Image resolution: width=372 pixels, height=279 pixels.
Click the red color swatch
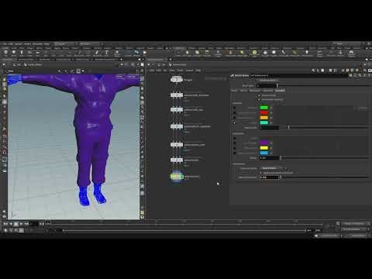pyautogui.click(x=264, y=112)
